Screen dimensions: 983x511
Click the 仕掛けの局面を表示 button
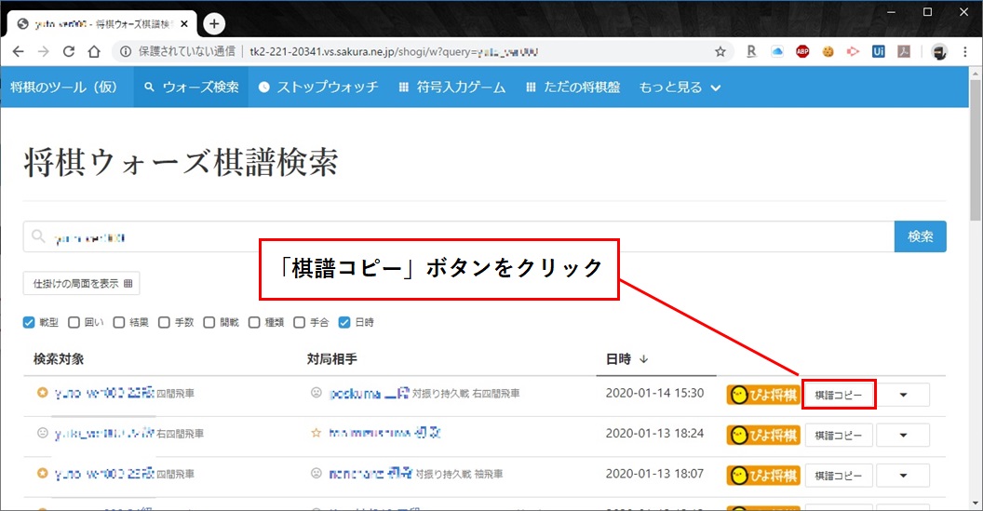82,283
